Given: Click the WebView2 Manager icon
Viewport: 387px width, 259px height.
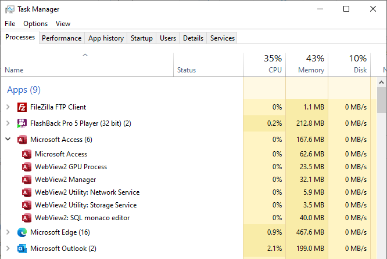Looking at the screenshot, I should point(27,180).
